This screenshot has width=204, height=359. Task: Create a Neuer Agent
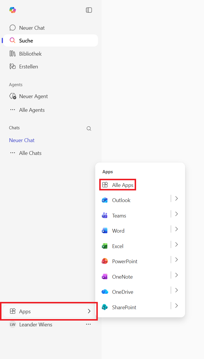pos(33,96)
